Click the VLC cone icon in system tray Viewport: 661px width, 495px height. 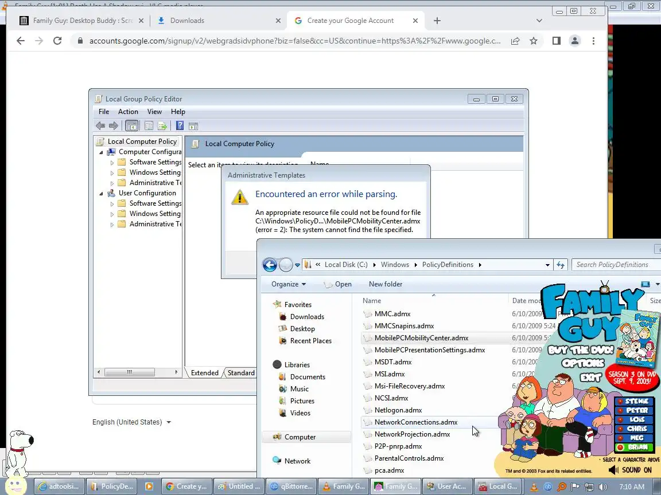point(534,486)
